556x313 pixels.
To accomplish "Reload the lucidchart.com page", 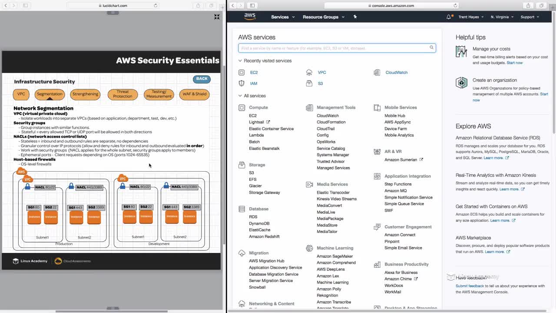I will coord(156,6).
